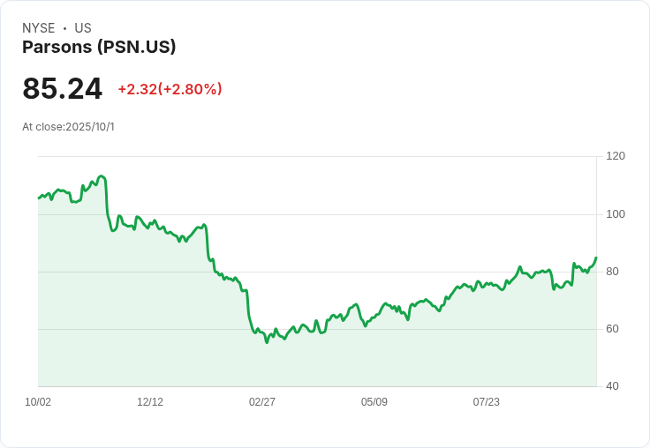
Task: Click the 40 y-axis price label
Action: point(612,386)
